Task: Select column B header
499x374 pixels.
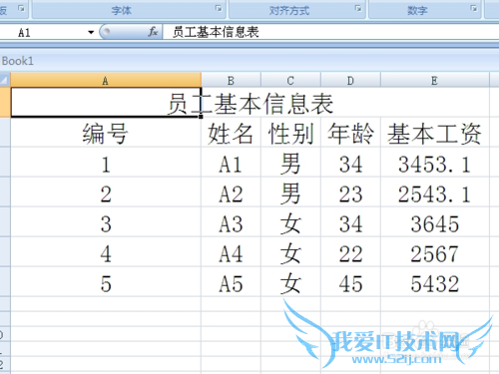Action: pyautogui.click(x=231, y=80)
